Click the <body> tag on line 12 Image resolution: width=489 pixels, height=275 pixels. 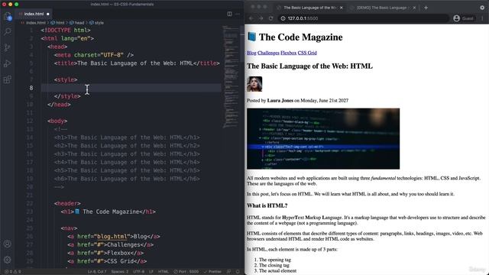(57, 121)
